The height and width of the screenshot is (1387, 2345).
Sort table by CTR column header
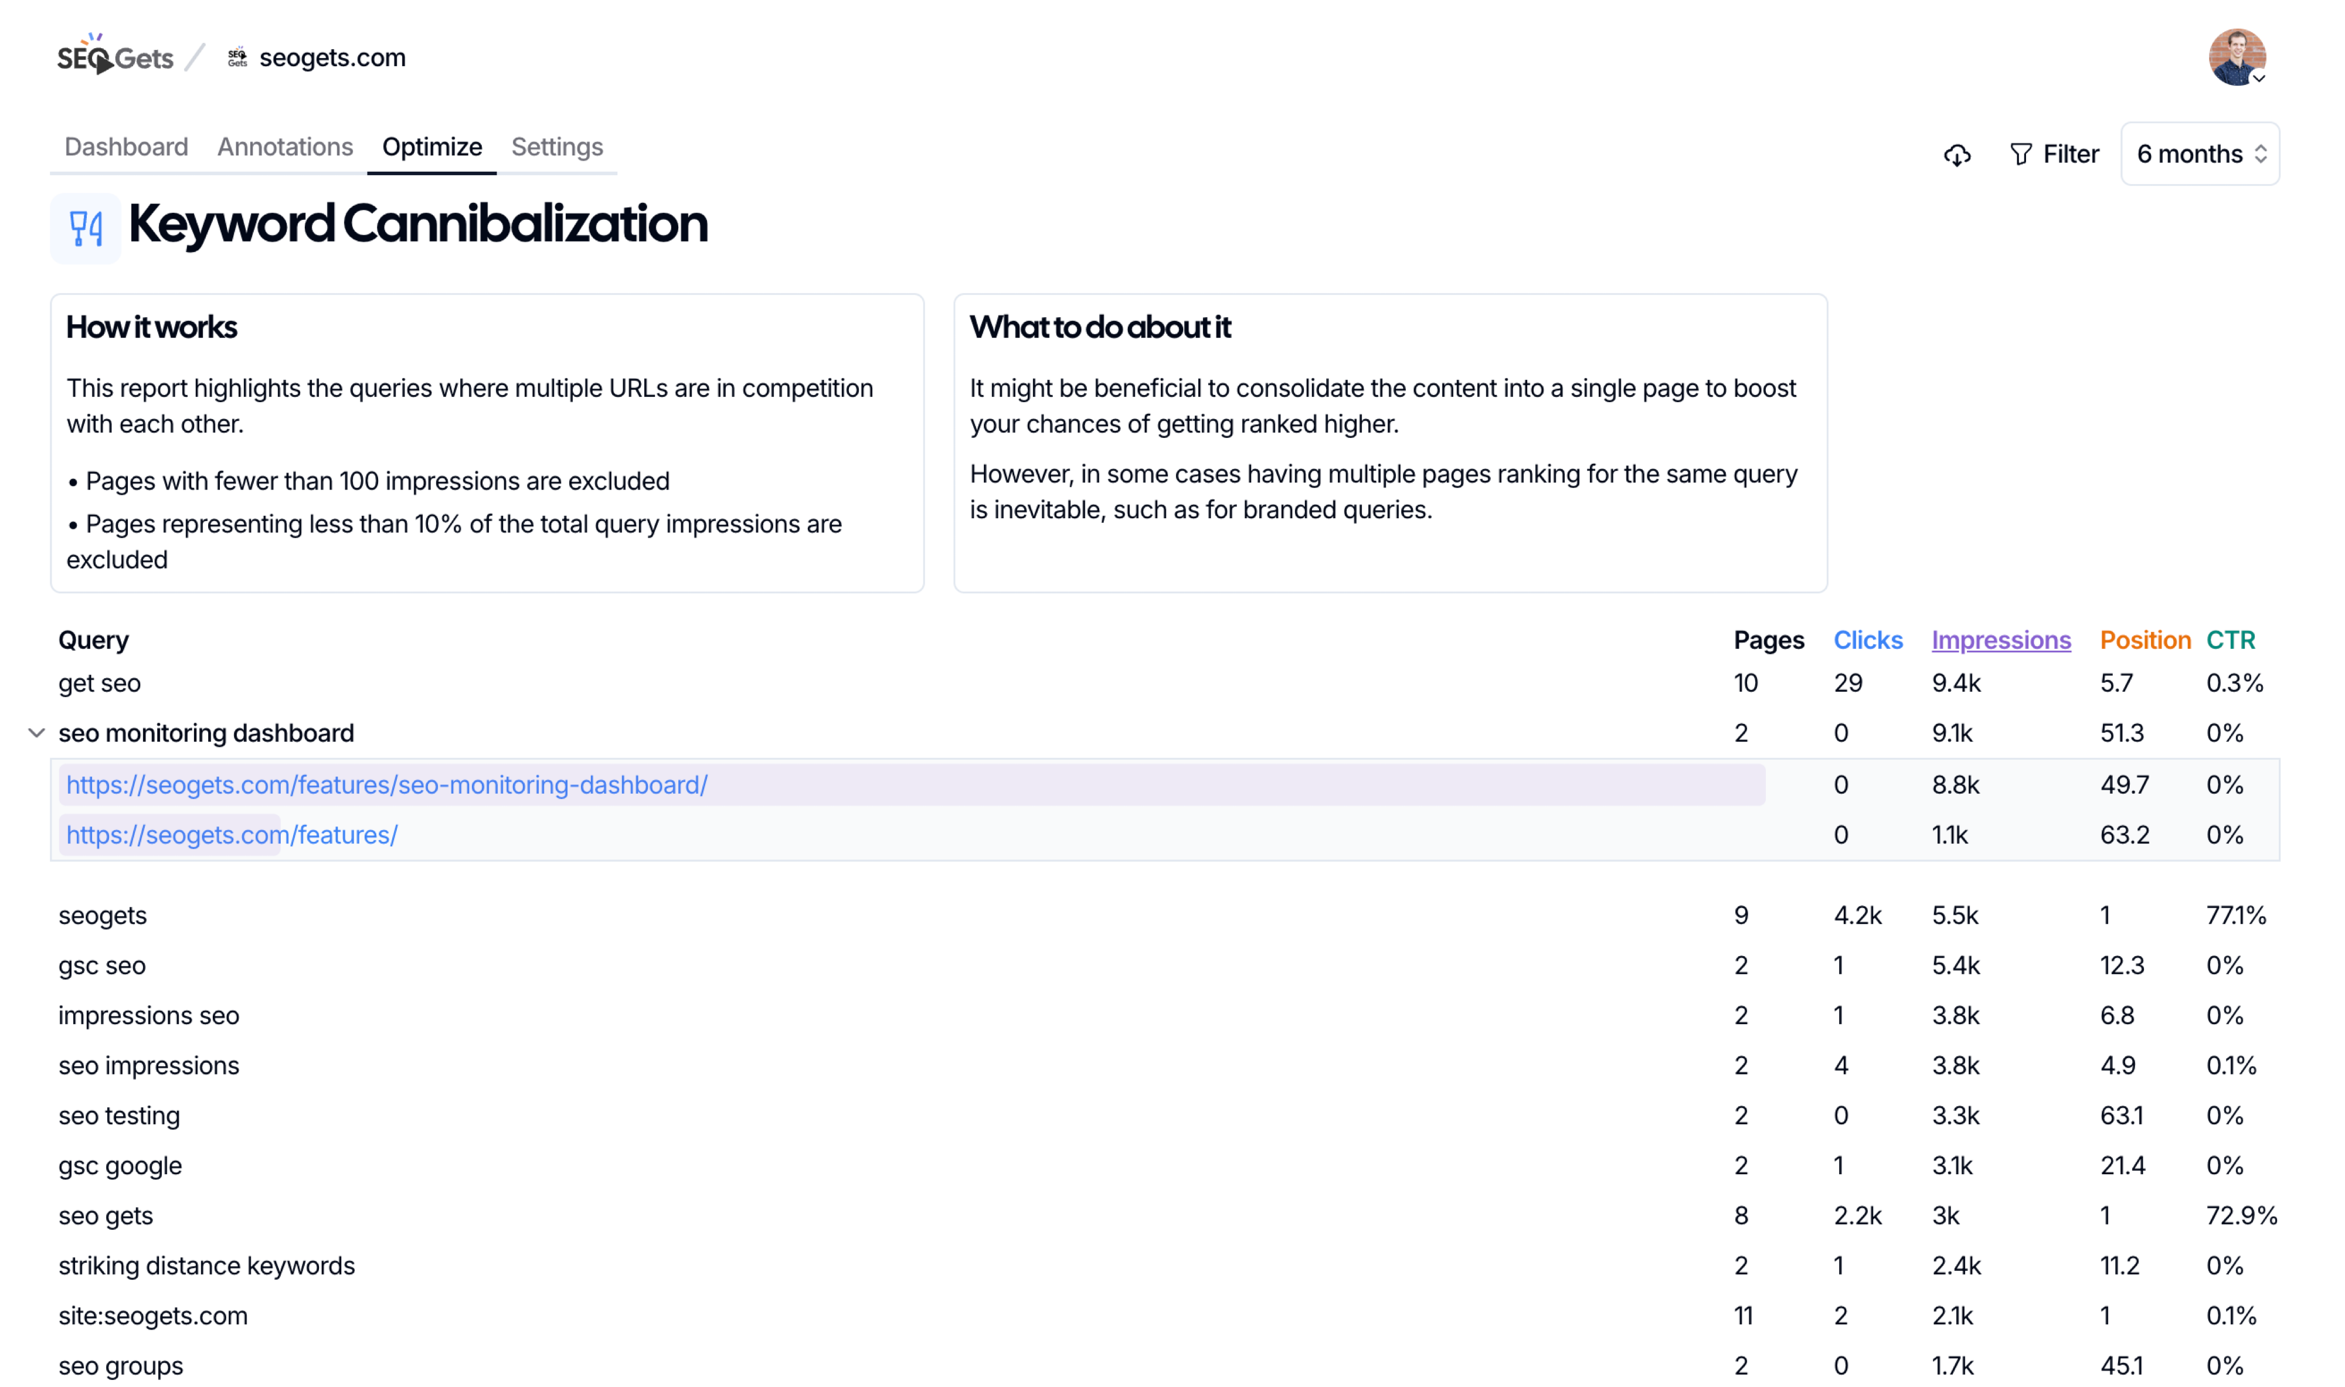tap(2230, 640)
